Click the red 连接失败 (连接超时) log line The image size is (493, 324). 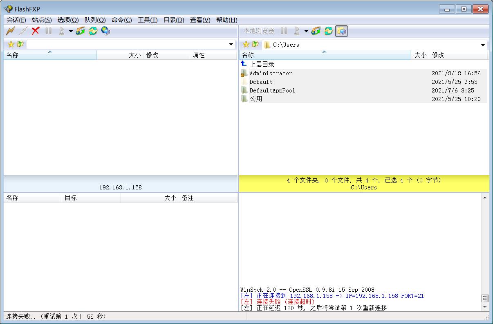point(278,301)
